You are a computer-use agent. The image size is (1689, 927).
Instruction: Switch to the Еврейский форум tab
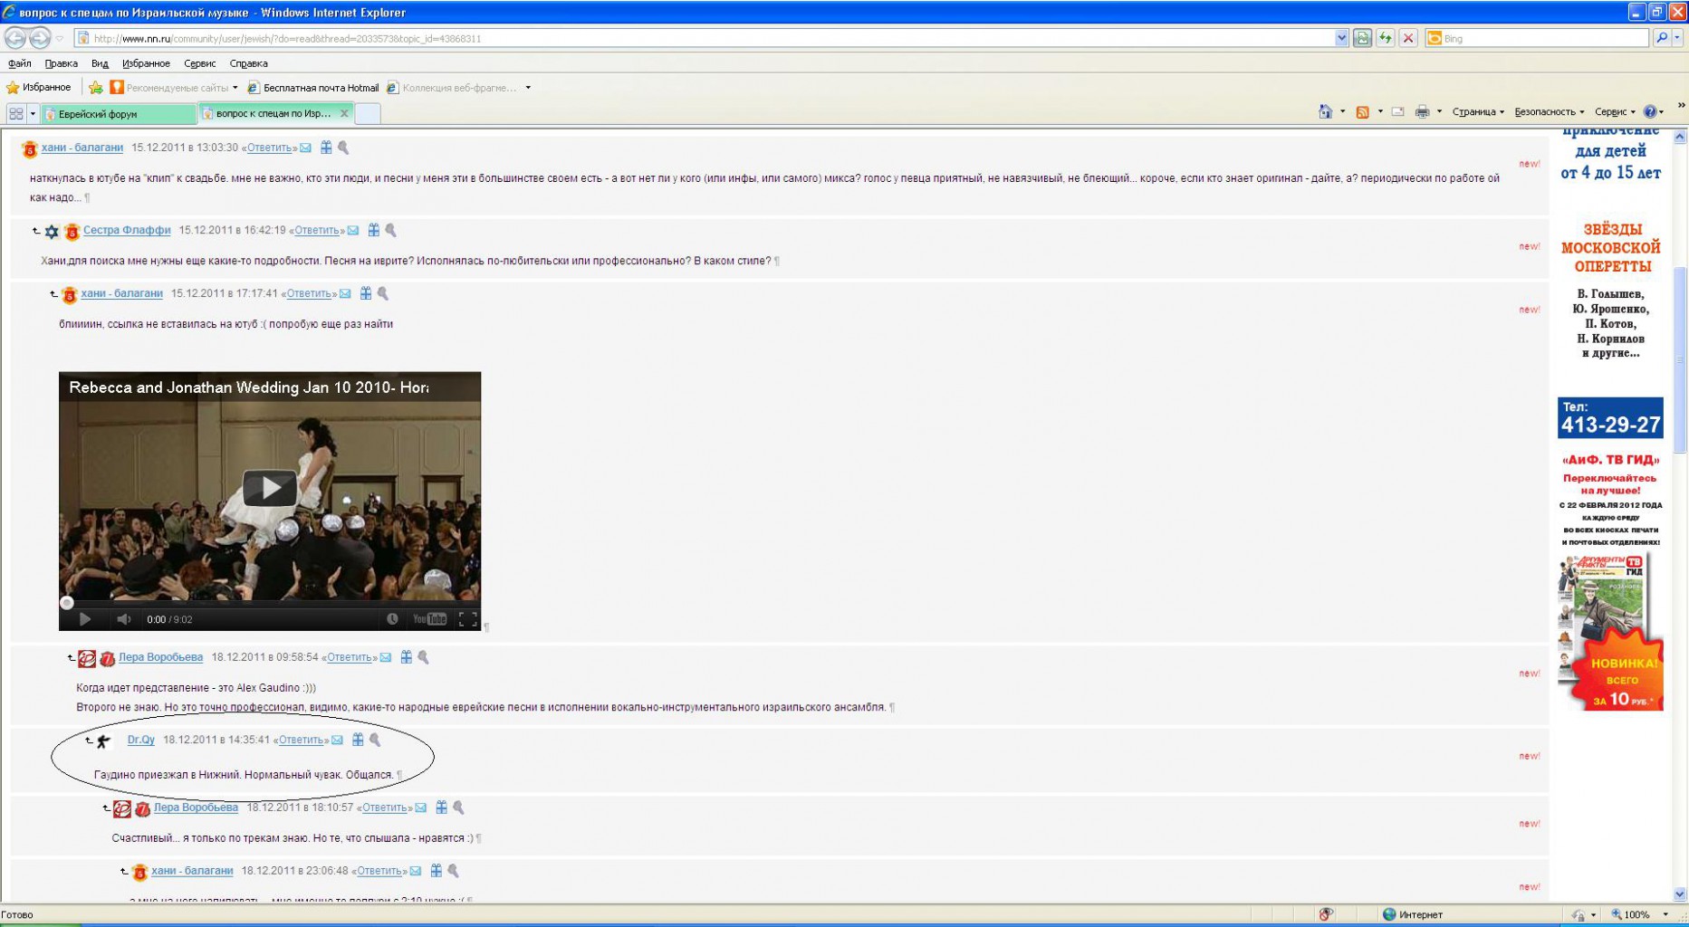(118, 114)
